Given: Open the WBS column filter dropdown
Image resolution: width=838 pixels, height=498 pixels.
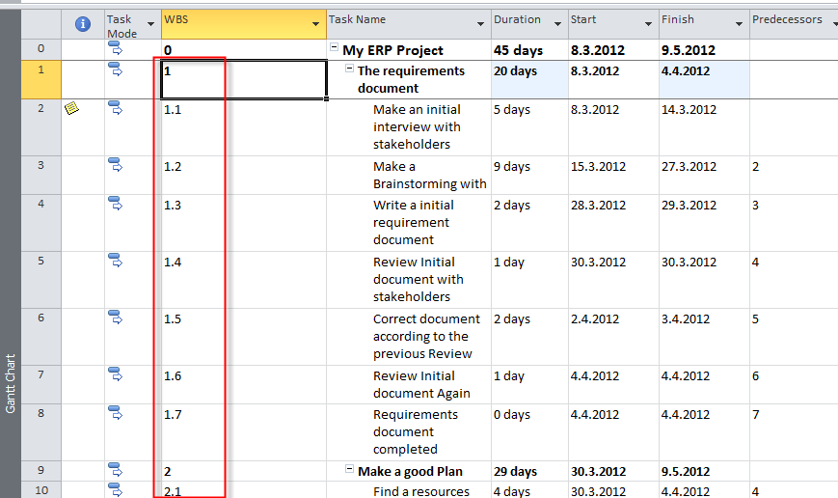Looking at the screenshot, I should [x=315, y=23].
